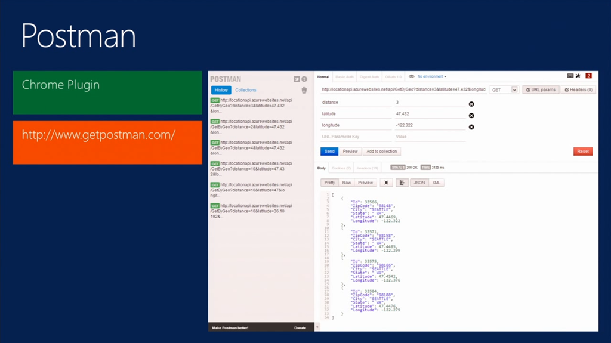
Task: Click JSON line "Id": 33571
Action: [364, 232]
